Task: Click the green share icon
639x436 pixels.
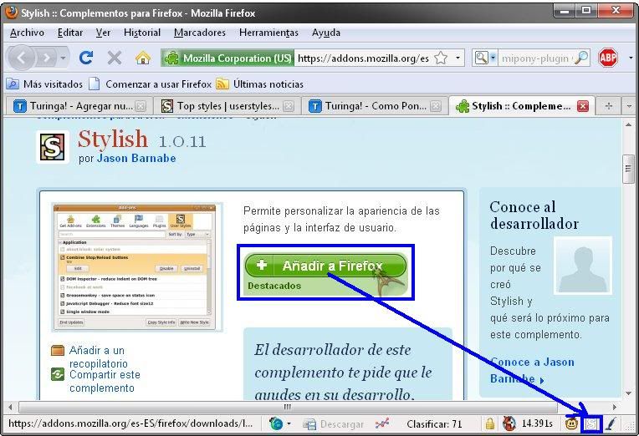Action: (x=58, y=374)
